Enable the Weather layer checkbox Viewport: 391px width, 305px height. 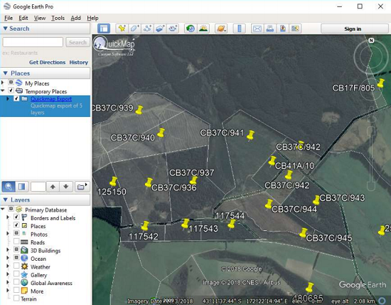click(x=16, y=266)
